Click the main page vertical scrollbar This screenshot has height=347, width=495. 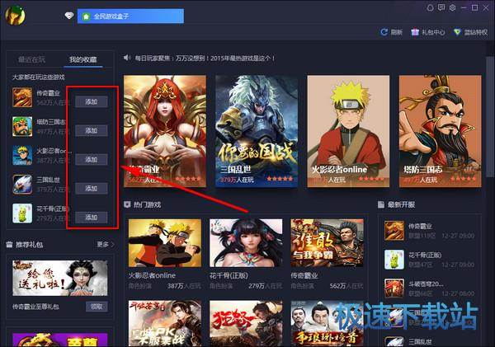click(x=490, y=117)
